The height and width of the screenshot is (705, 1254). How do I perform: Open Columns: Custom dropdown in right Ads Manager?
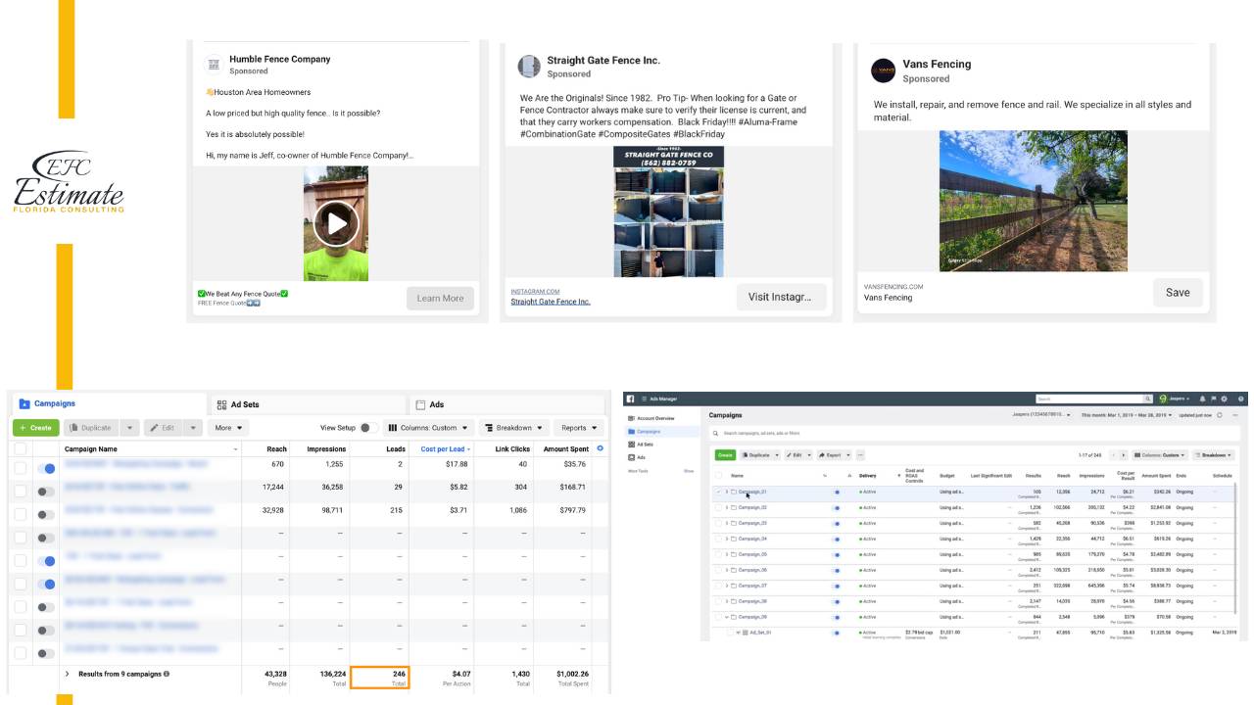[1159, 454]
